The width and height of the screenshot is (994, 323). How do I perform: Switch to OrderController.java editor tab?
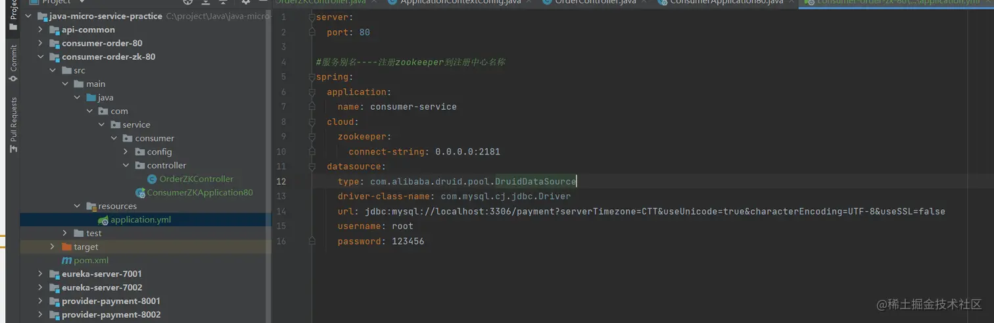pos(595,2)
